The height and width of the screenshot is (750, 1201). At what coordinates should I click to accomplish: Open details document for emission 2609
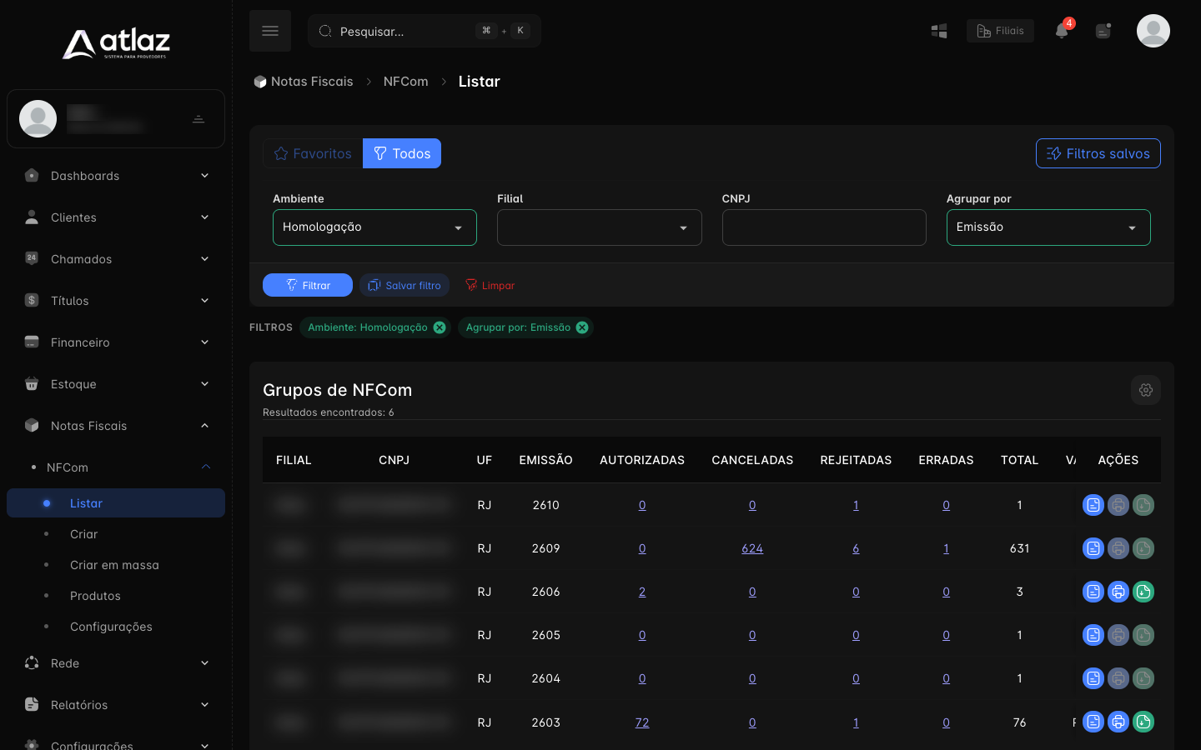1093,548
